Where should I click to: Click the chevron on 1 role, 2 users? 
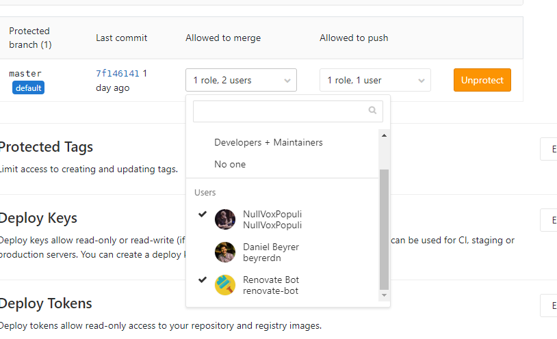pyautogui.click(x=287, y=81)
